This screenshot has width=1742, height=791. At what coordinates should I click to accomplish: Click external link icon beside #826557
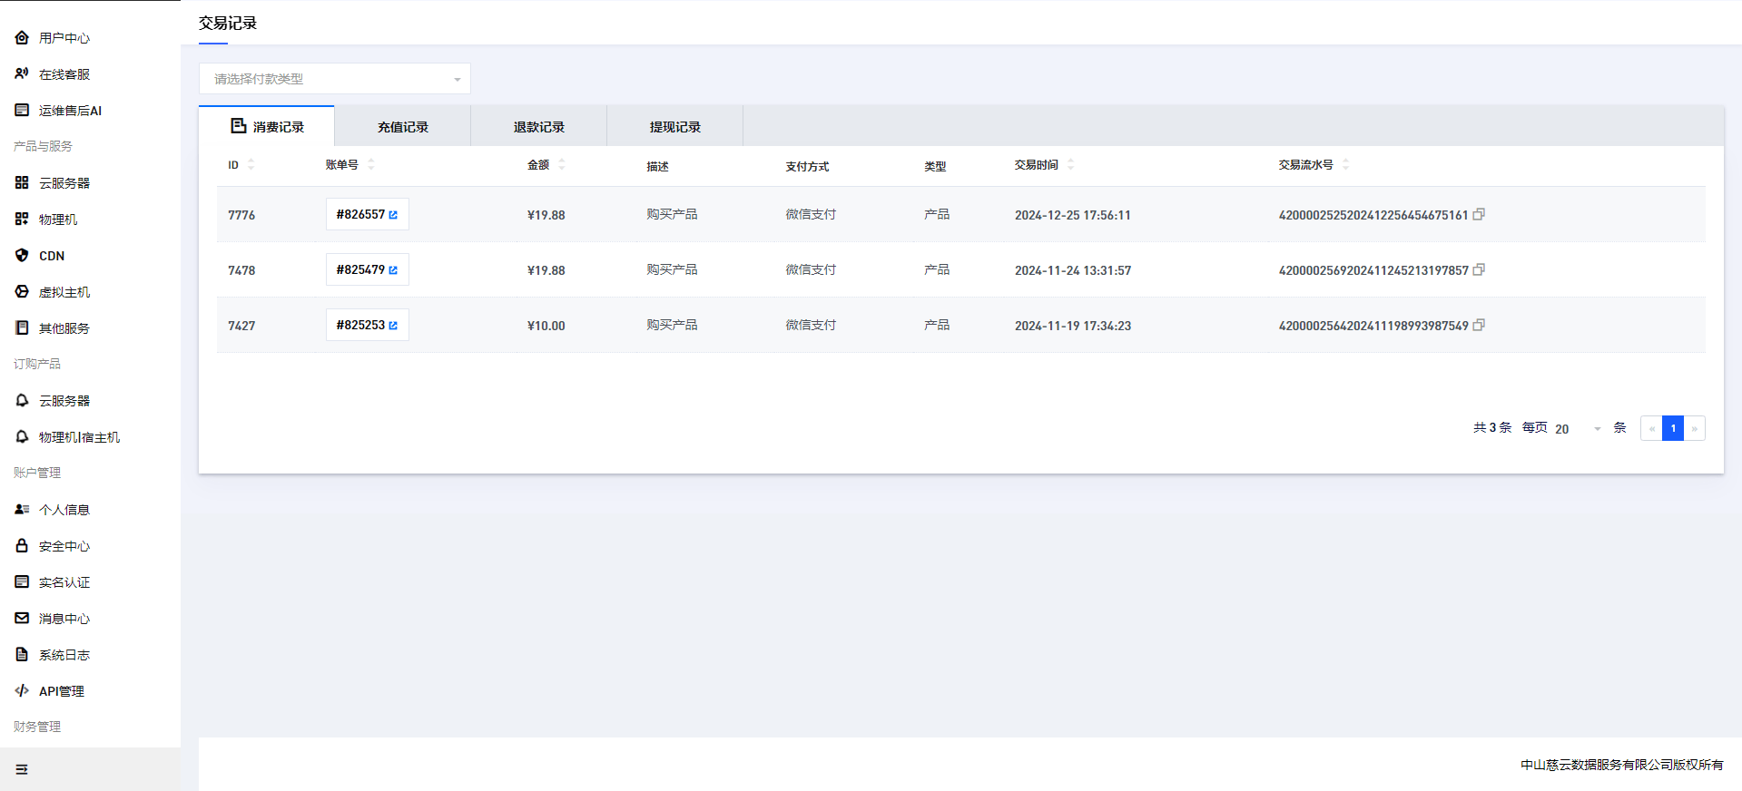[x=393, y=215]
